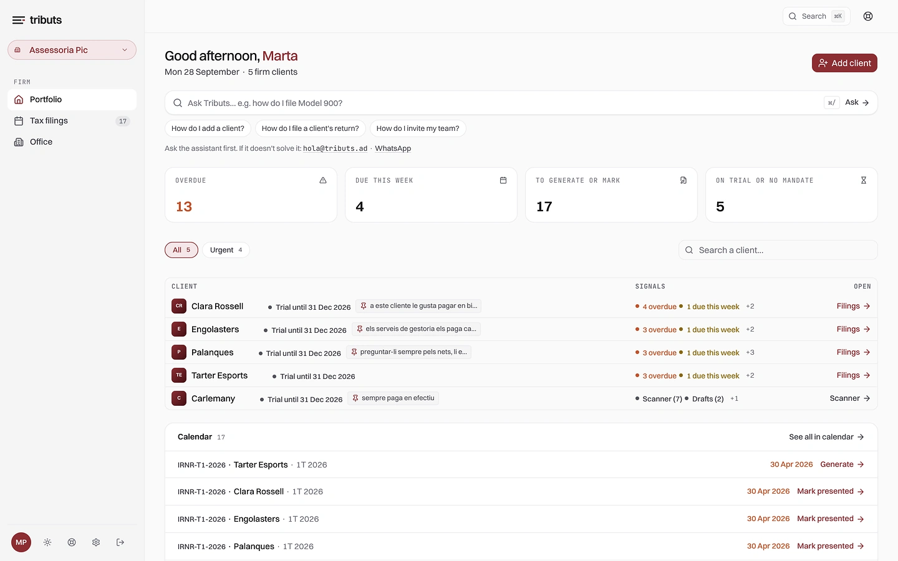The width and height of the screenshot is (898, 561).
Task: Open settings gear icon in sidebar footer
Action: [x=96, y=542]
